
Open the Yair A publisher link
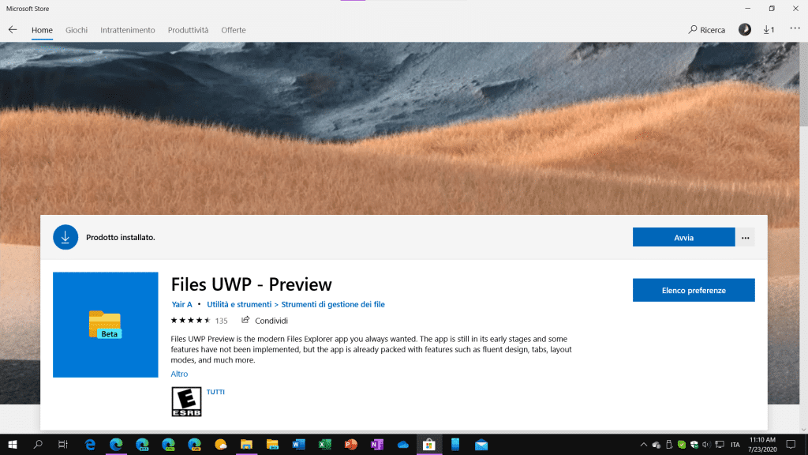click(181, 304)
